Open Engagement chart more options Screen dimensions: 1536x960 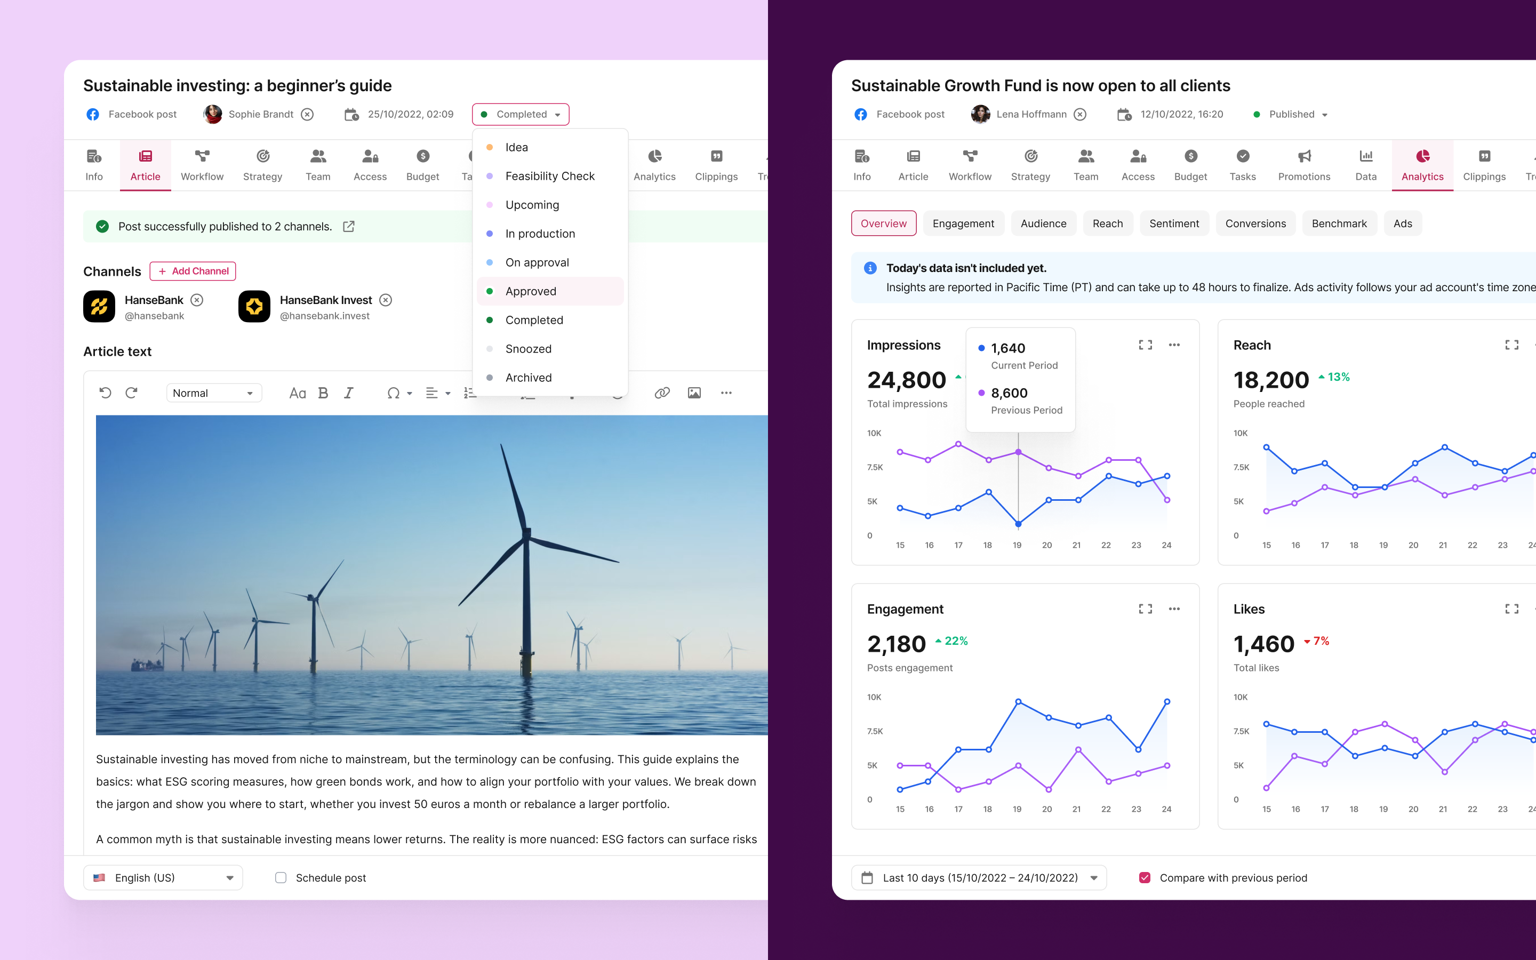coord(1174,609)
